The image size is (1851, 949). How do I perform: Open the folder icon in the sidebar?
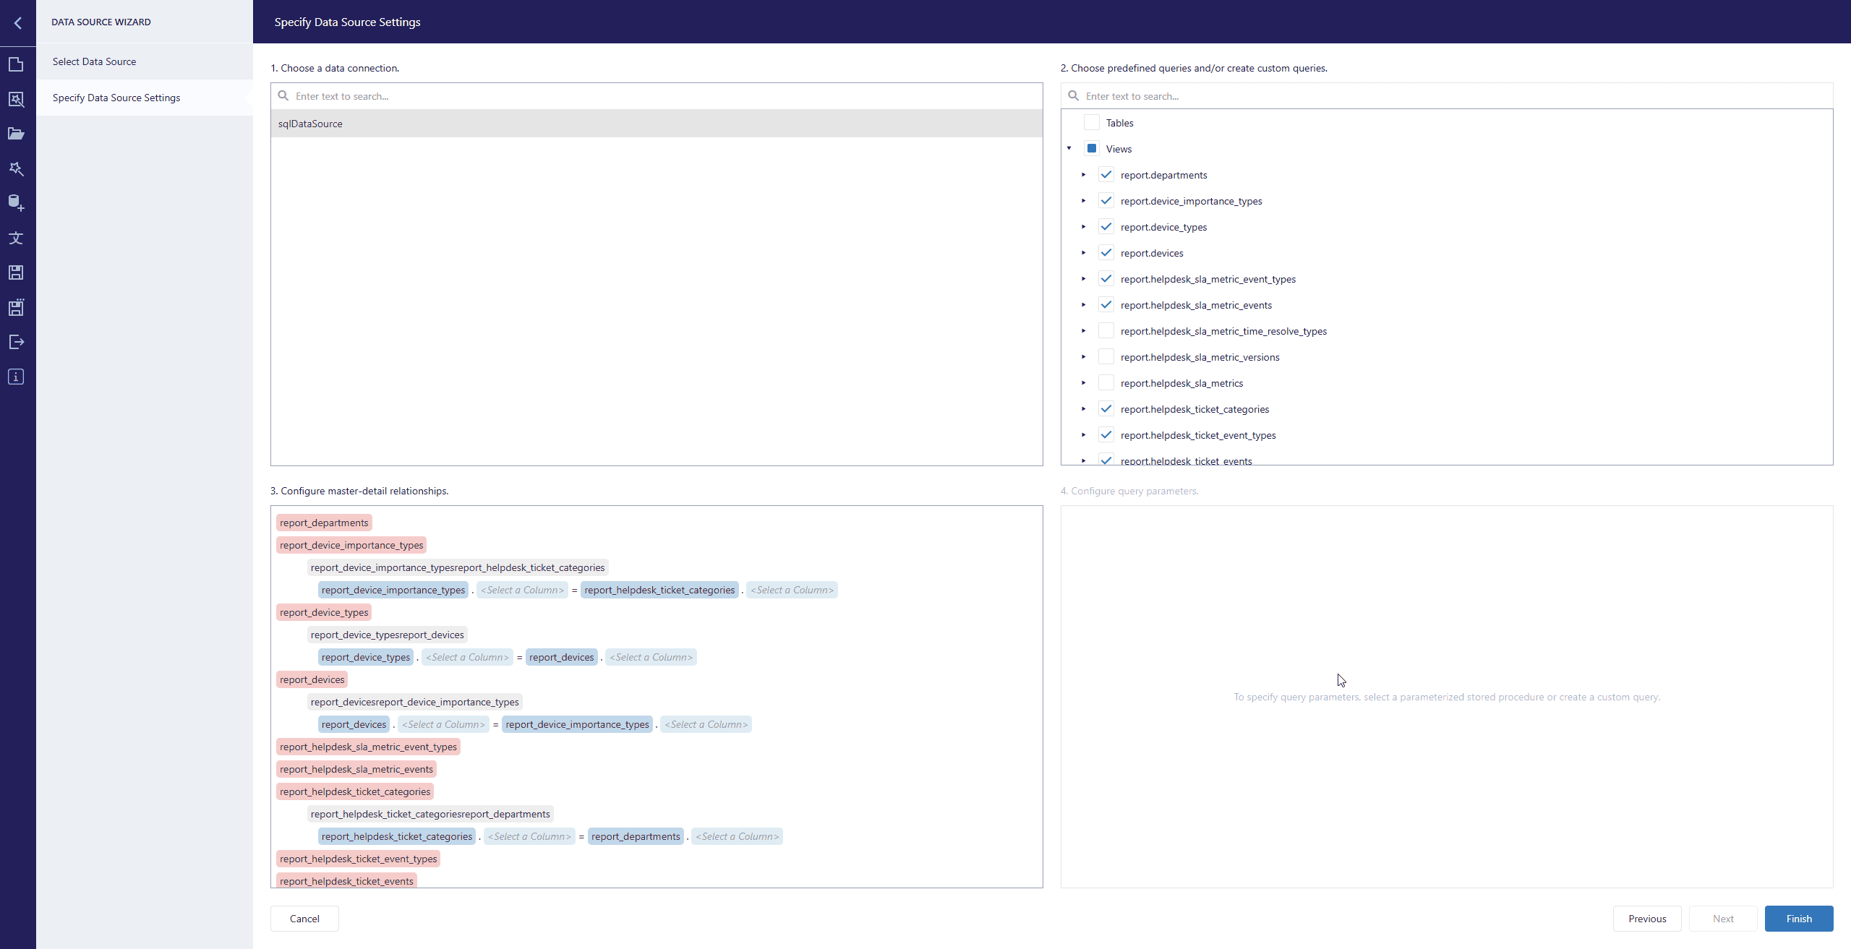tap(16, 134)
